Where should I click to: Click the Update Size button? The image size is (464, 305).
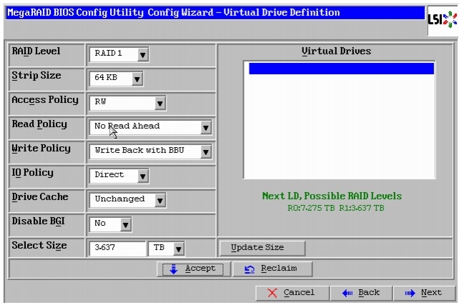pyautogui.click(x=262, y=248)
